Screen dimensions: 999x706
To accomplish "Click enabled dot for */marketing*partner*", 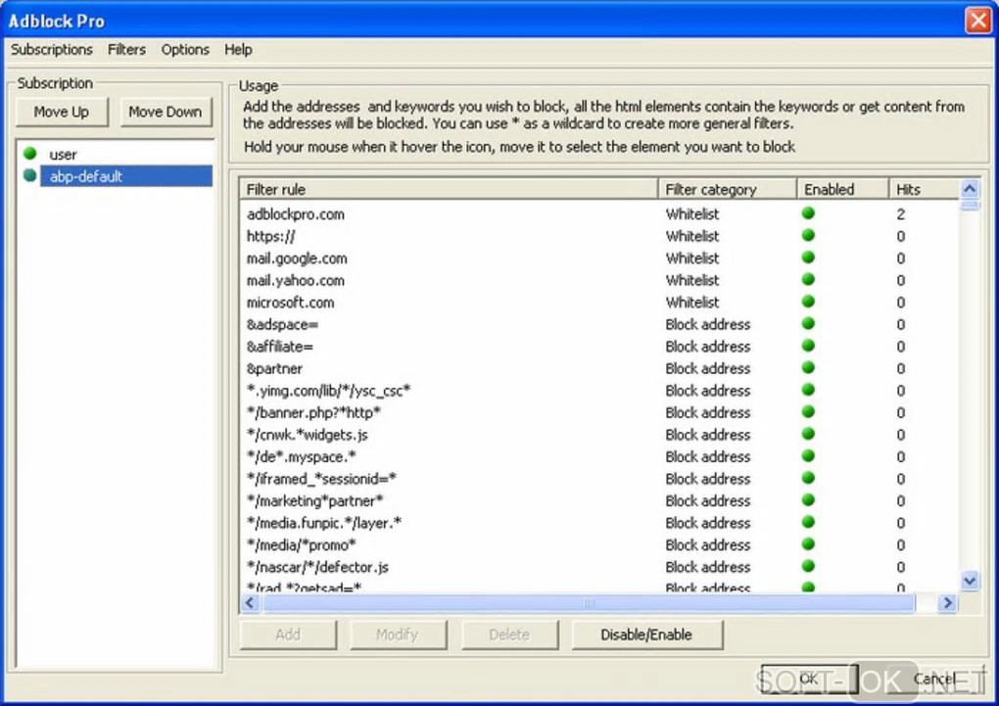I will tap(808, 500).
